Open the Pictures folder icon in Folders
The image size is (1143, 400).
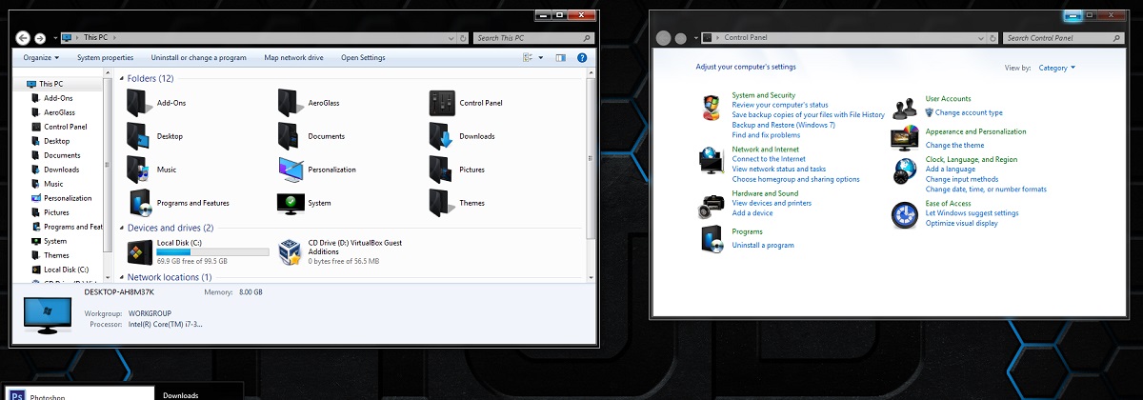tap(440, 169)
